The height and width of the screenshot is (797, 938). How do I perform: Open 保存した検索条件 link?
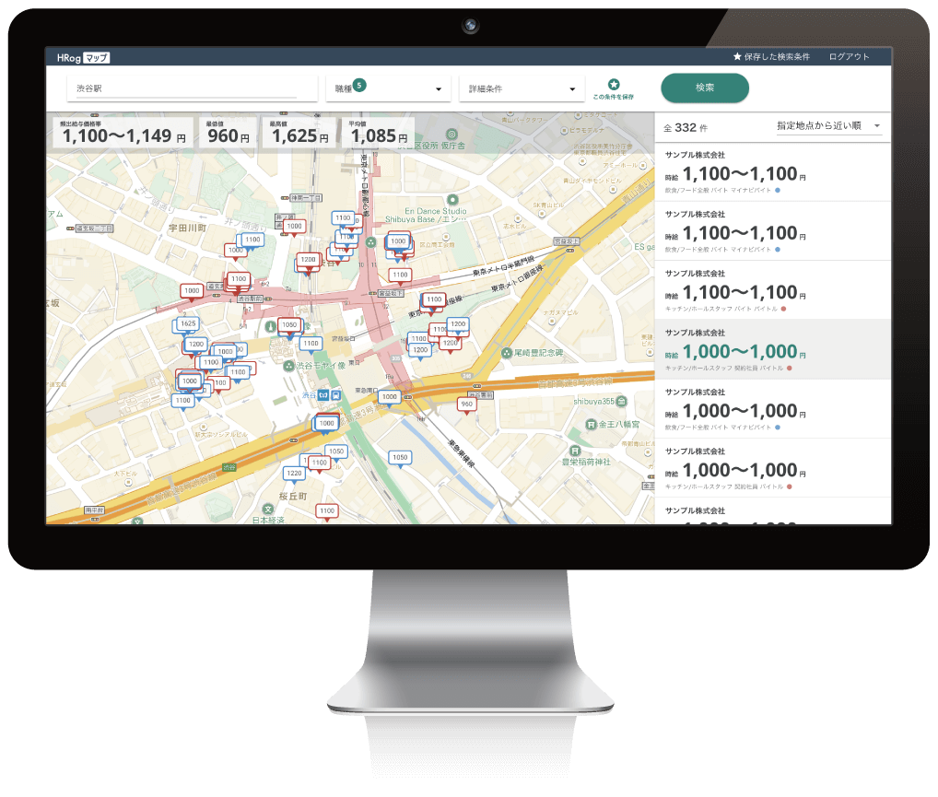771,57
